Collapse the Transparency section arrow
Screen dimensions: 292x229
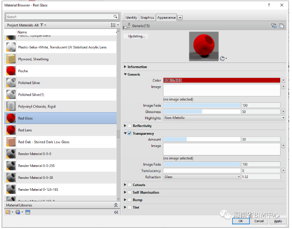tap(126, 134)
